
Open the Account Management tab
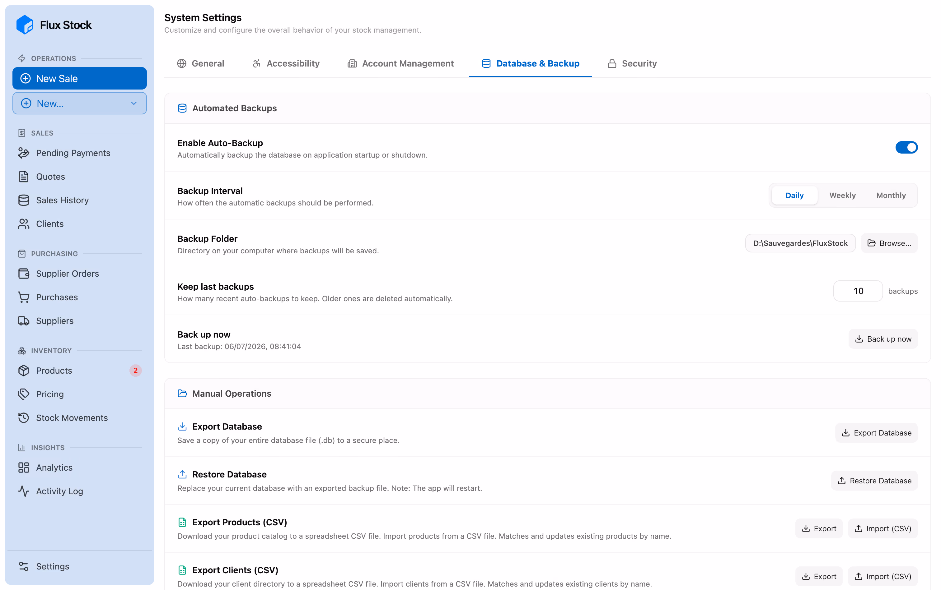pos(400,64)
